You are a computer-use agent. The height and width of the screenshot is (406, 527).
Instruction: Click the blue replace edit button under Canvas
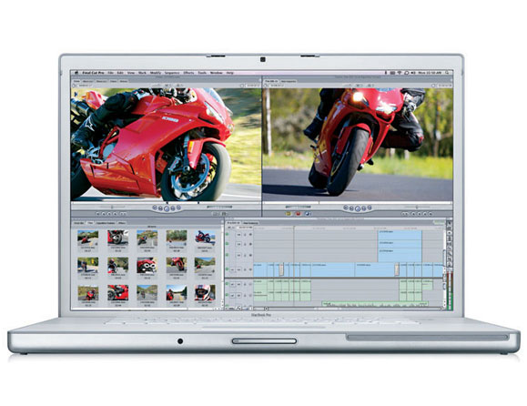[308, 214]
